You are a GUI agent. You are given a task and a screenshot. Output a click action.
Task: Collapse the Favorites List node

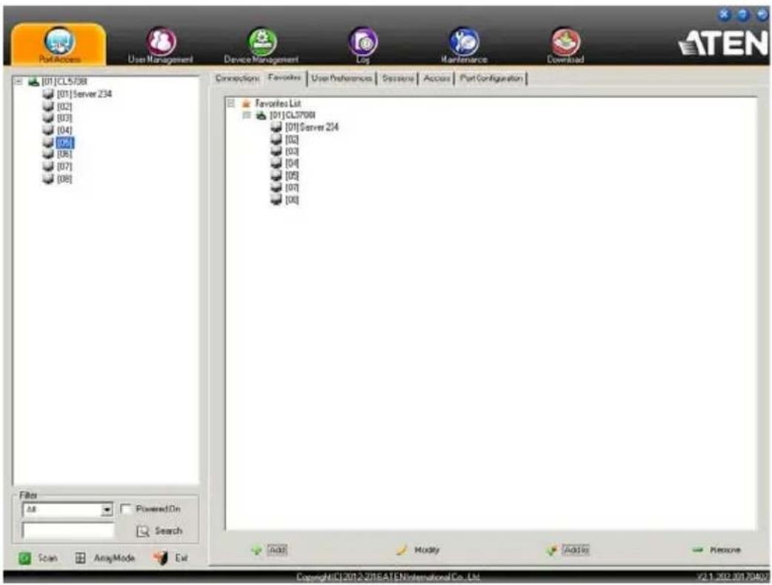click(231, 104)
